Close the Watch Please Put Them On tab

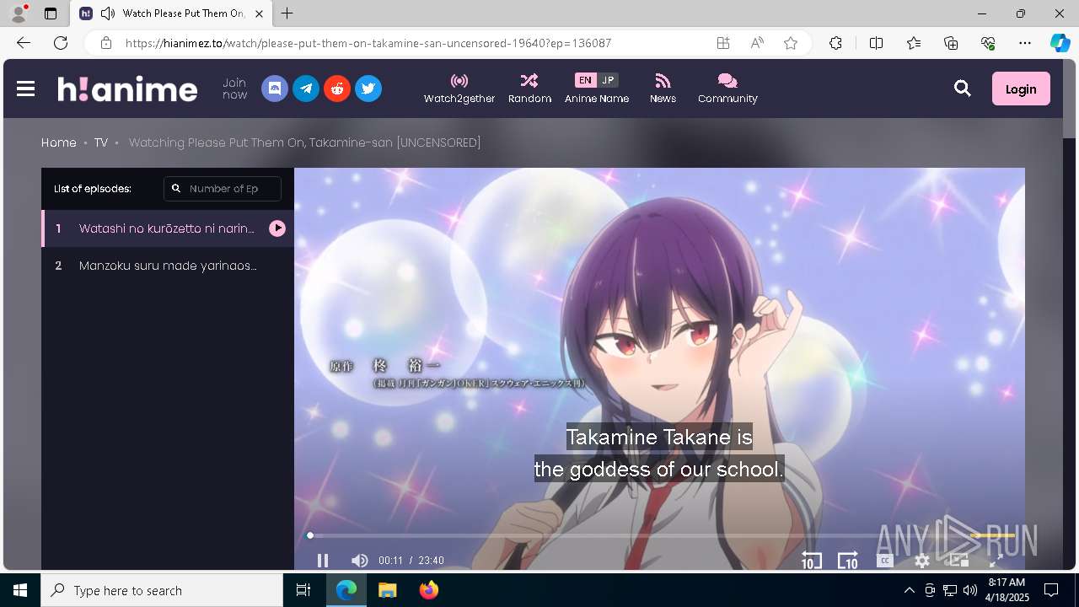coord(259,13)
